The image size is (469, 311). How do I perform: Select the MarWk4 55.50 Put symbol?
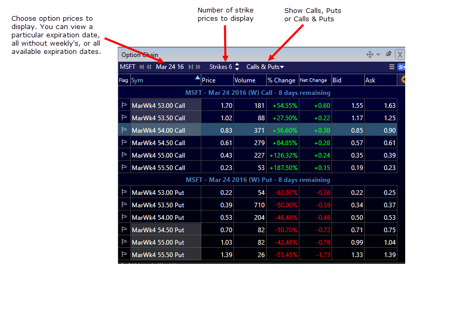(165, 255)
